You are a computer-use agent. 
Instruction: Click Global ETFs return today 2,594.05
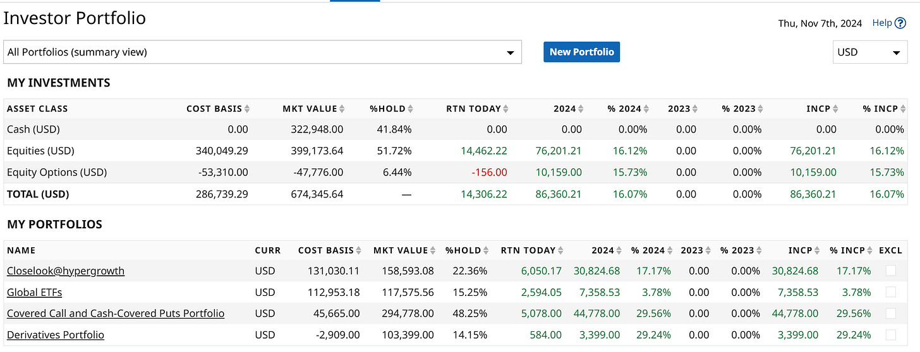541,292
